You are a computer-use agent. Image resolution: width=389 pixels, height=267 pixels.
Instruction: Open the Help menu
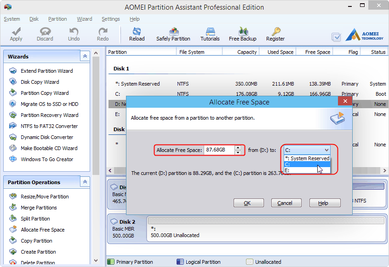coord(134,19)
